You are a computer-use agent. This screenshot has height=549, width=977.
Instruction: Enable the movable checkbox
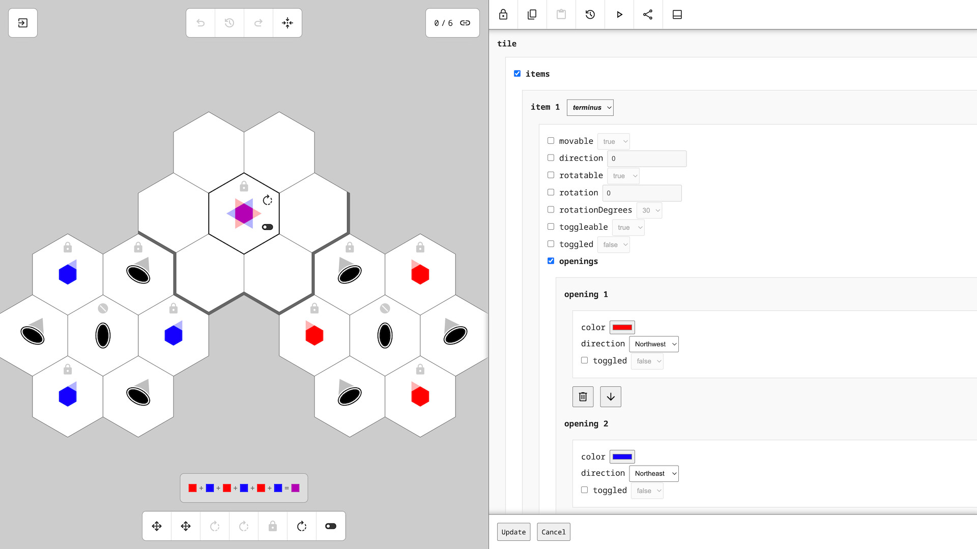(x=551, y=140)
